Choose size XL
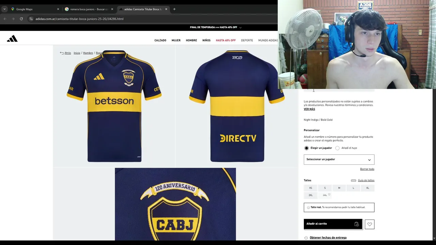The width and height of the screenshot is (436, 245). [368, 188]
